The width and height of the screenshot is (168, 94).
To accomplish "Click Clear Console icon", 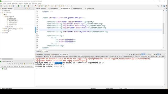I will pyautogui.click(x=136, y=54).
